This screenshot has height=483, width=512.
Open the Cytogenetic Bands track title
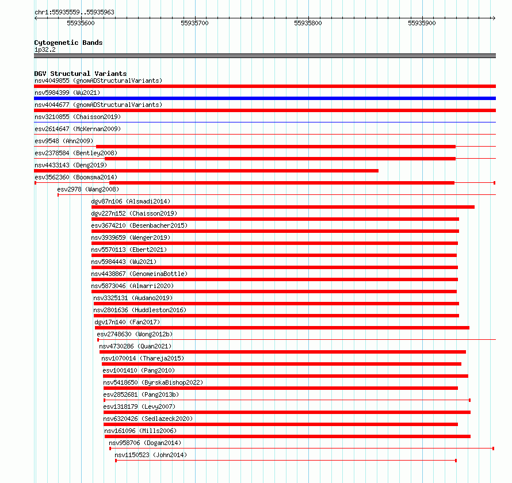coord(68,43)
